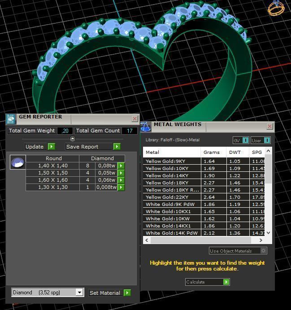Click the vertical scrollbar thumb in metals list
Screen dimensions: 291x310
click(x=268, y=169)
